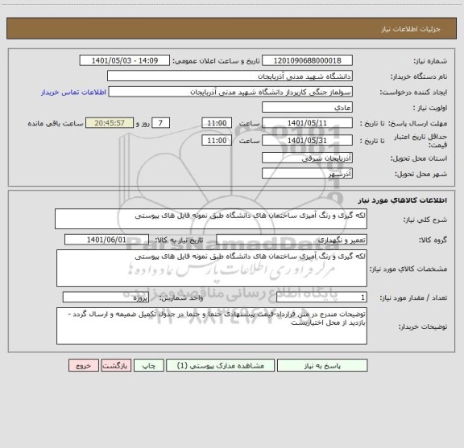Click the countdown timer 20:45:57

pos(110,123)
